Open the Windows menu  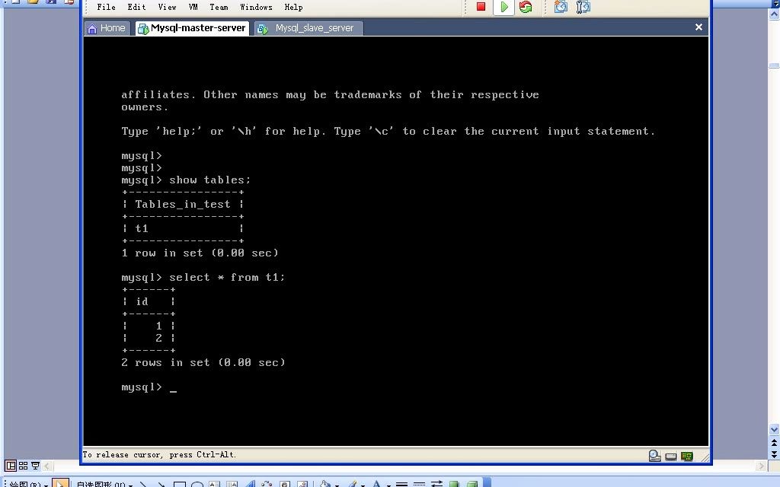point(256,7)
